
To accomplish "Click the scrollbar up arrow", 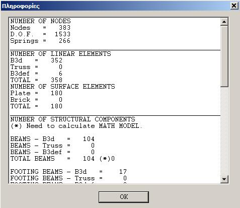I will click(x=224, y=22).
